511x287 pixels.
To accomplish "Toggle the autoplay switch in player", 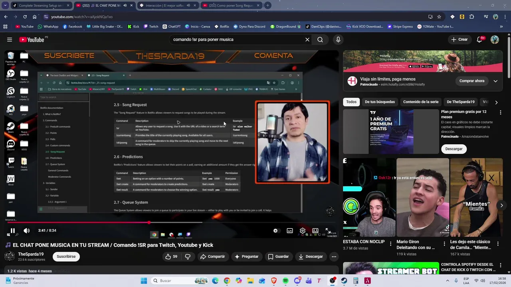I will (x=275, y=230).
